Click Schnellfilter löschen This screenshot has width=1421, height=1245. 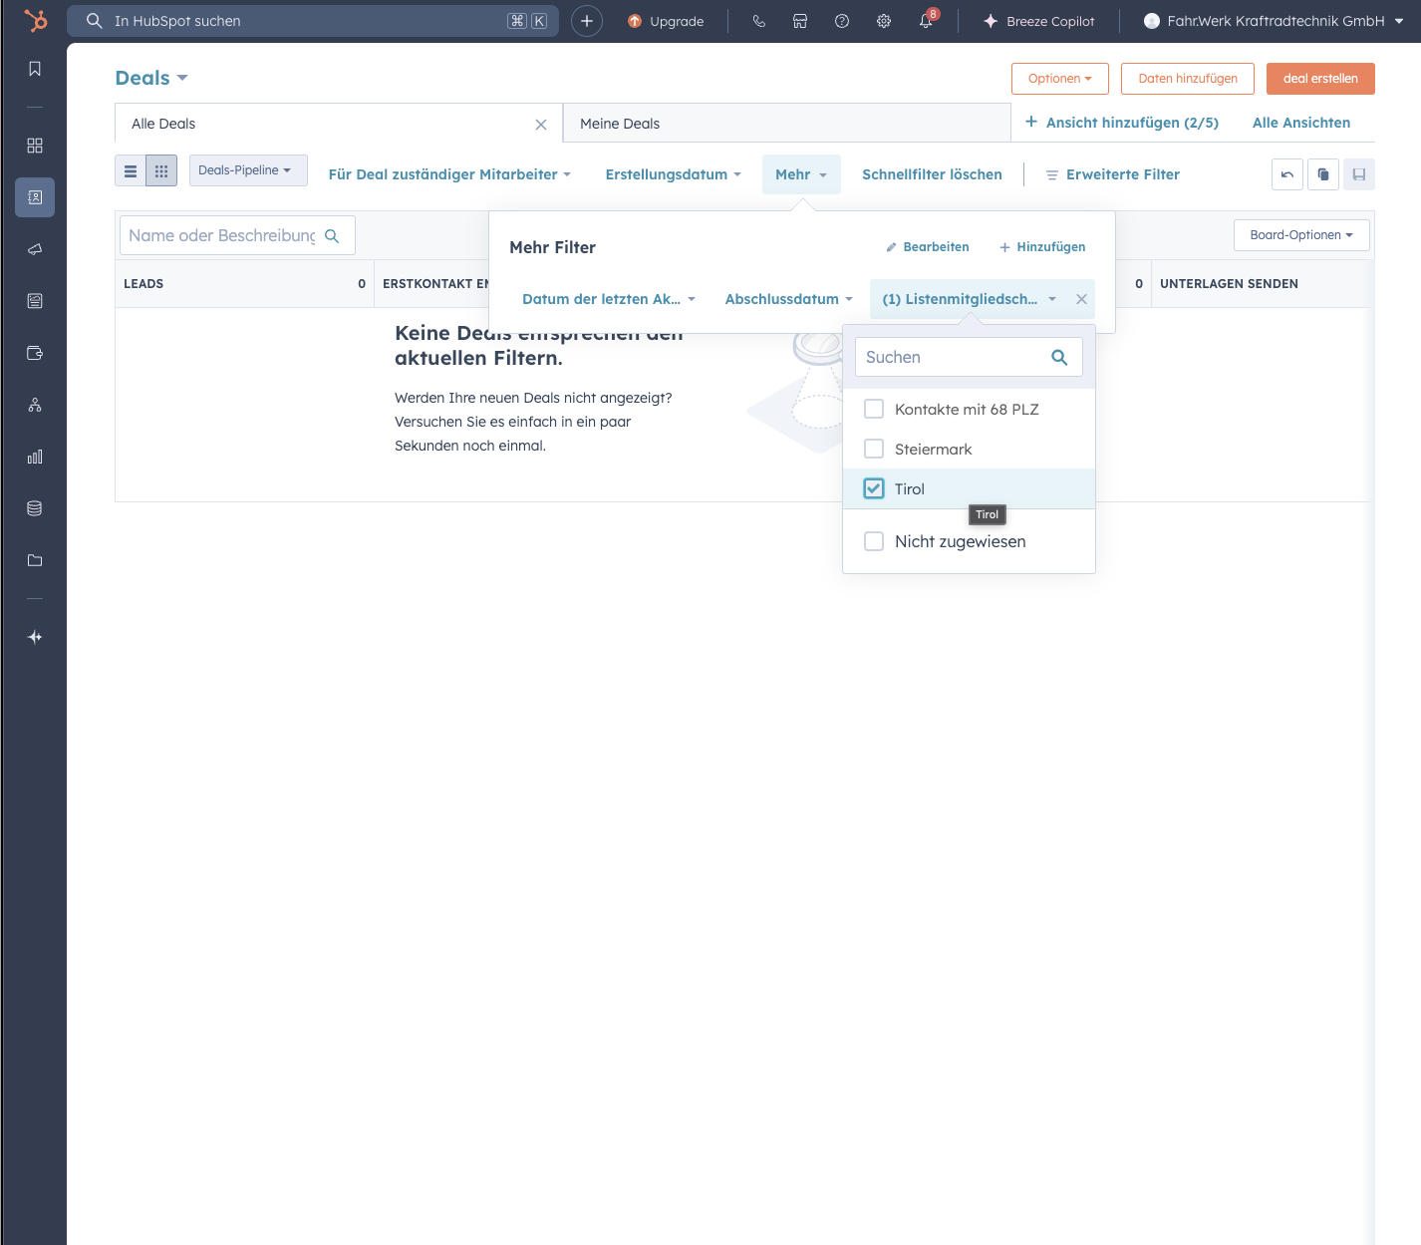pyautogui.click(x=931, y=173)
